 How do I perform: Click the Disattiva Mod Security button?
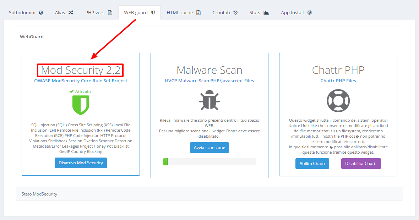pos(81,163)
